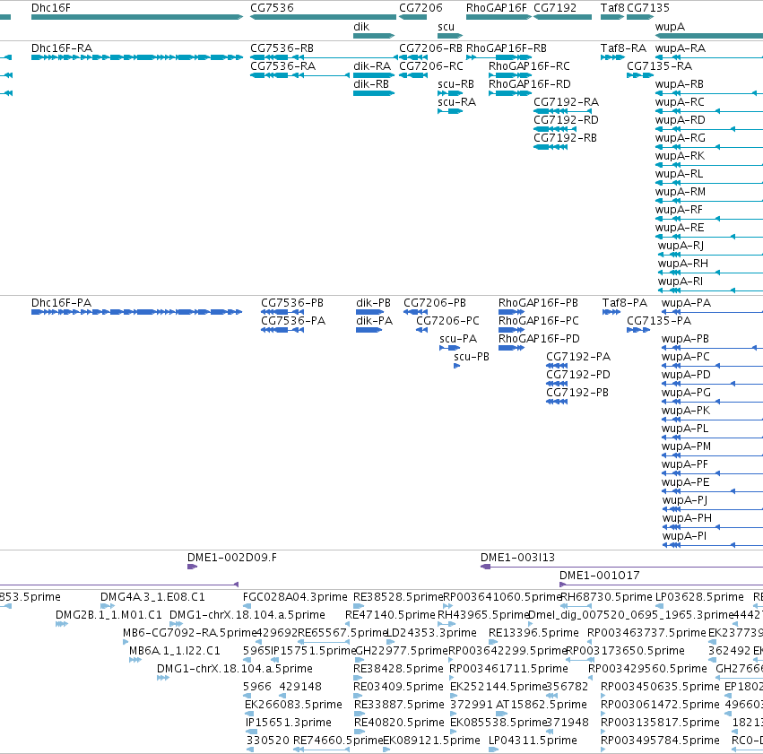763x754 pixels.
Task: Click the CG7135 gene label
Action: [x=648, y=8]
